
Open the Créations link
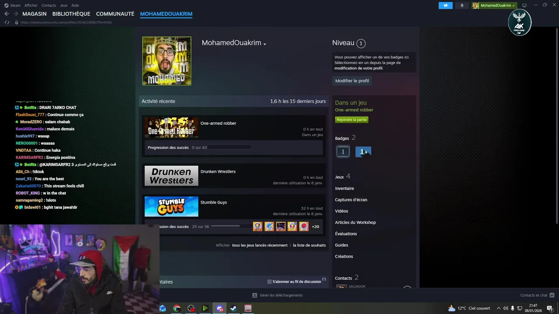pyautogui.click(x=344, y=256)
